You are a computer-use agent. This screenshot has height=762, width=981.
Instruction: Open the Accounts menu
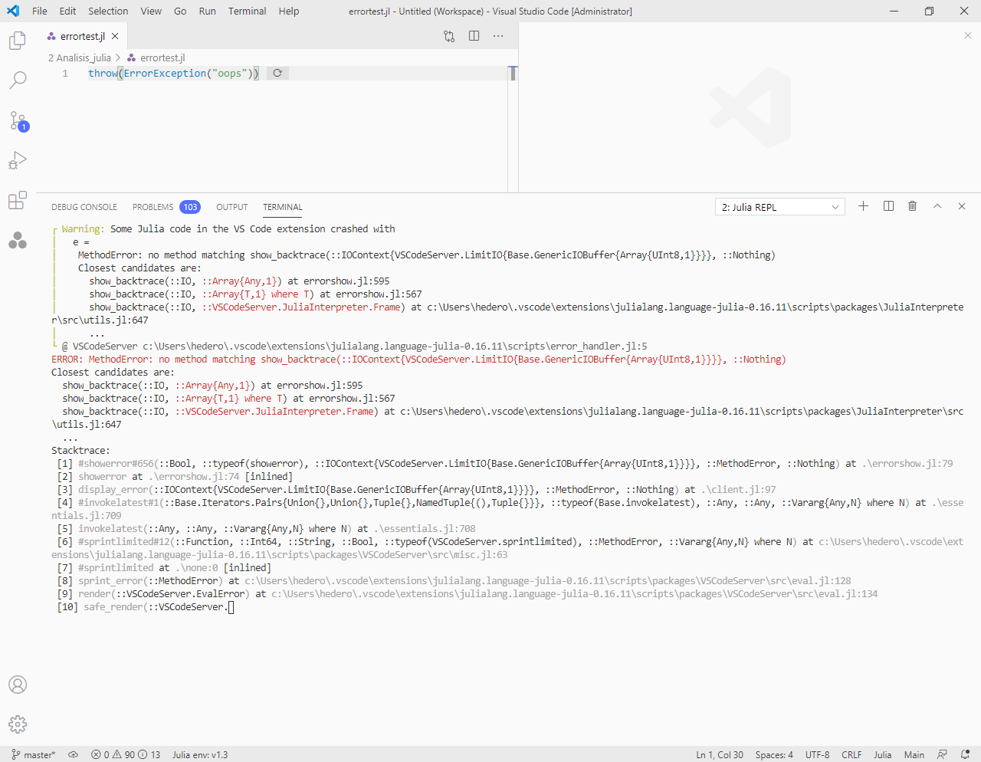(x=18, y=685)
